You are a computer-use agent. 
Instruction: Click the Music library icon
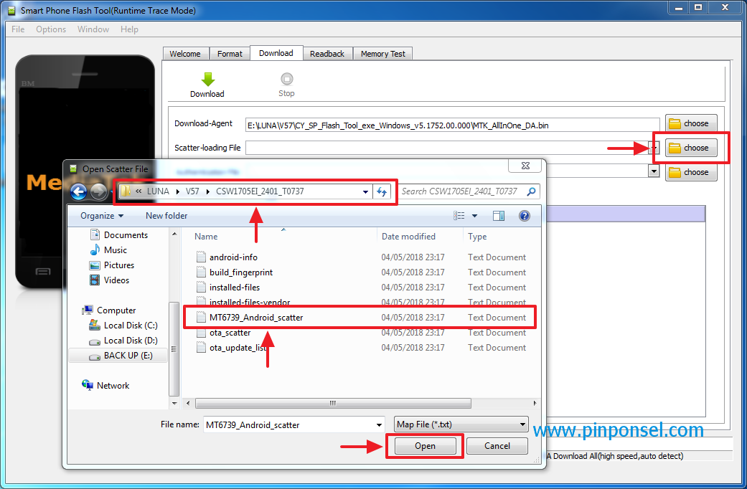[x=95, y=250]
